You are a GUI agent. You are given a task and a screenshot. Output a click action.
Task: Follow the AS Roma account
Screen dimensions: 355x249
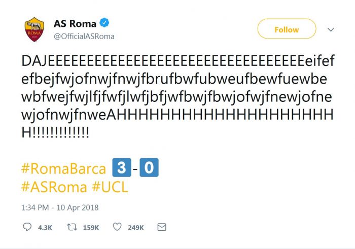tap(287, 29)
